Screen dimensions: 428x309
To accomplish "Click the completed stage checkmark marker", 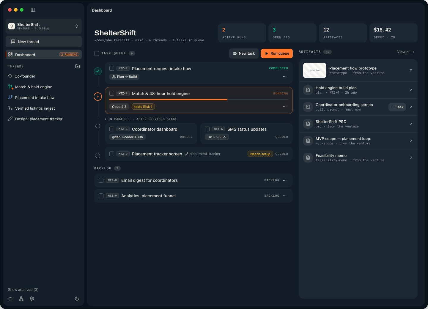I will click(x=98, y=71).
